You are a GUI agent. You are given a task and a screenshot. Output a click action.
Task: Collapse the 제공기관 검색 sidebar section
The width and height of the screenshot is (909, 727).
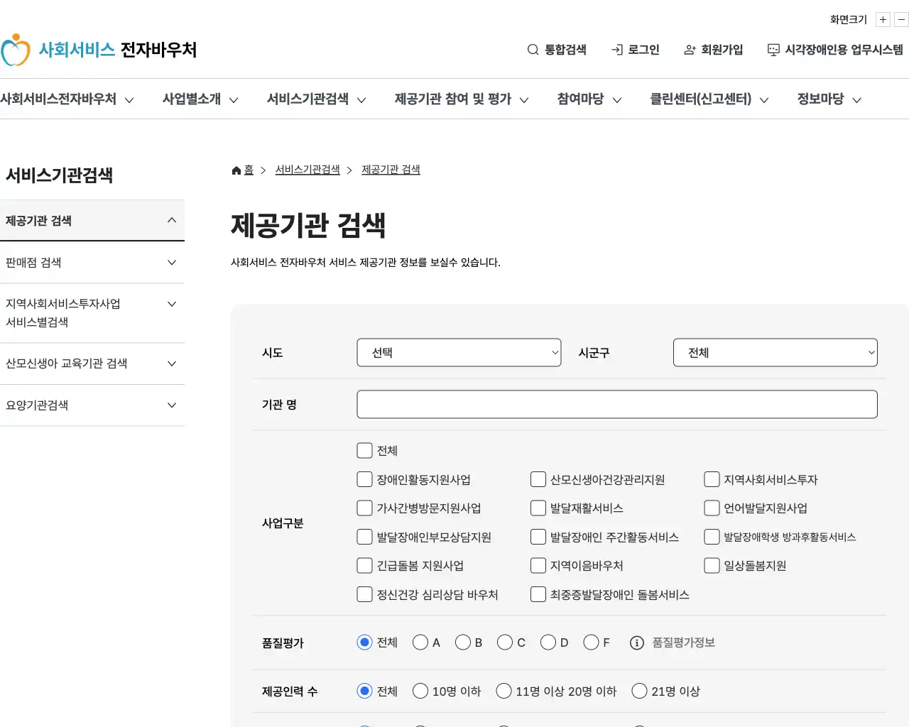click(172, 220)
